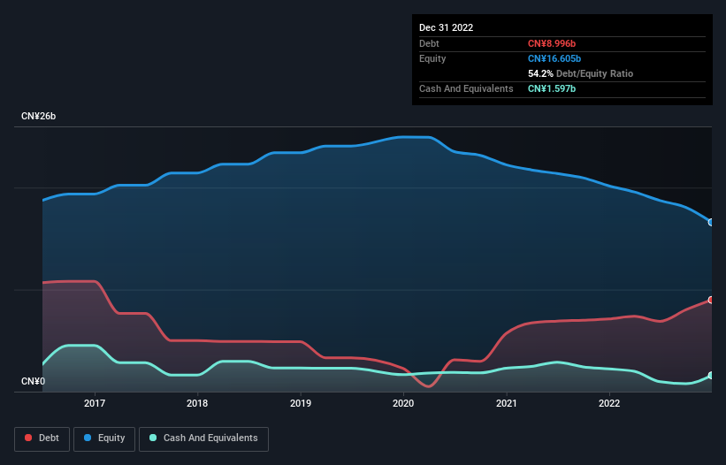Select the 2022 axis label

[x=609, y=403]
